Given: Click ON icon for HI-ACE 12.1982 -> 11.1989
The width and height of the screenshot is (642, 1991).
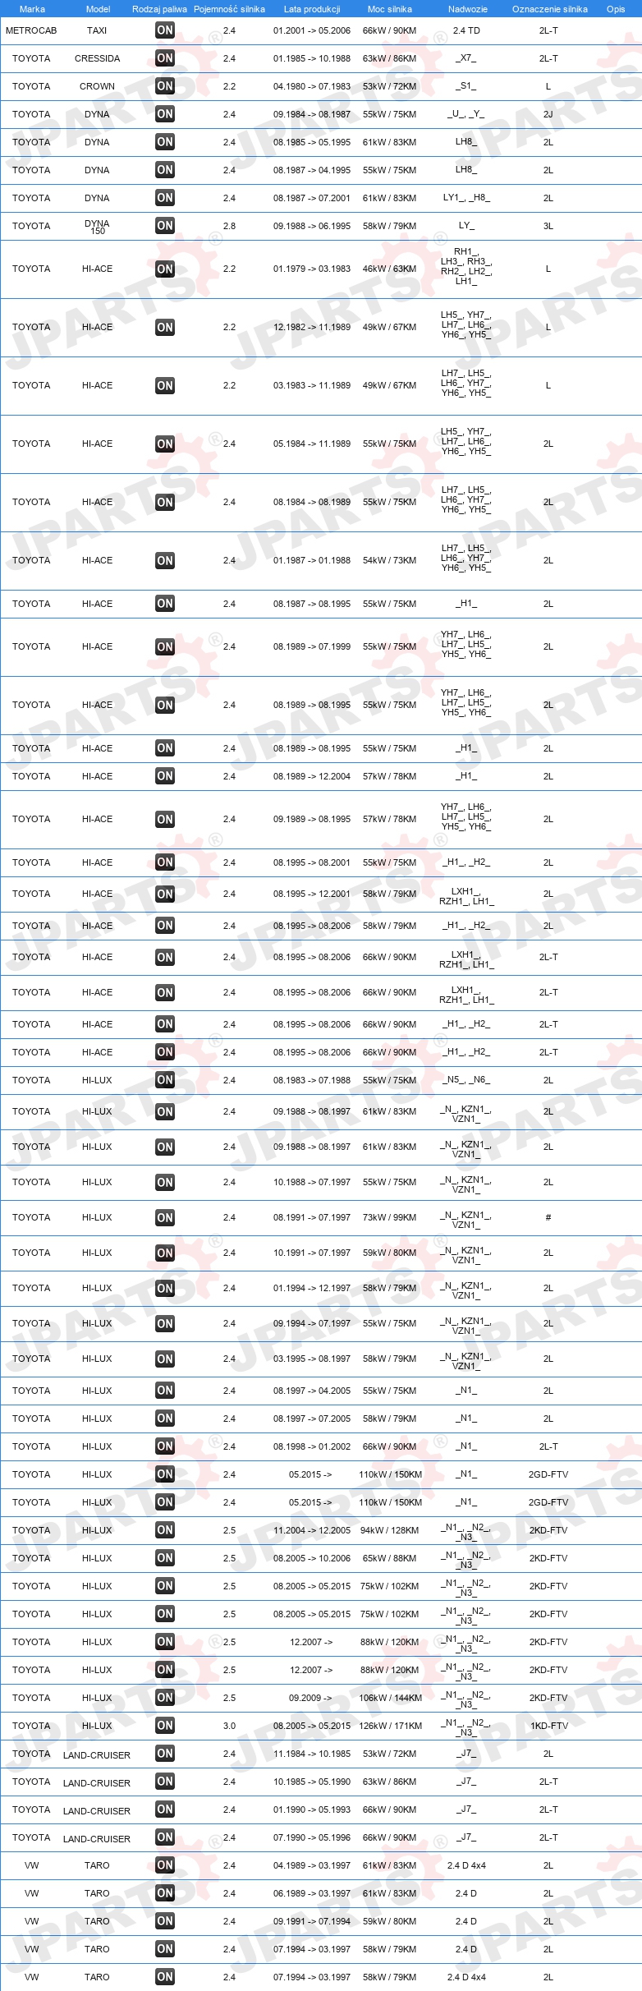Looking at the screenshot, I should point(164,327).
